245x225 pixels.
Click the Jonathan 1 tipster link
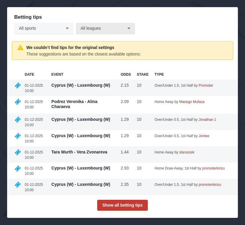pyautogui.click(x=207, y=120)
